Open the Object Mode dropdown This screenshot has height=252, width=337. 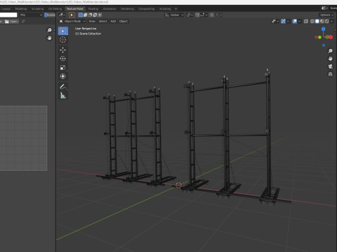coord(72,21)
